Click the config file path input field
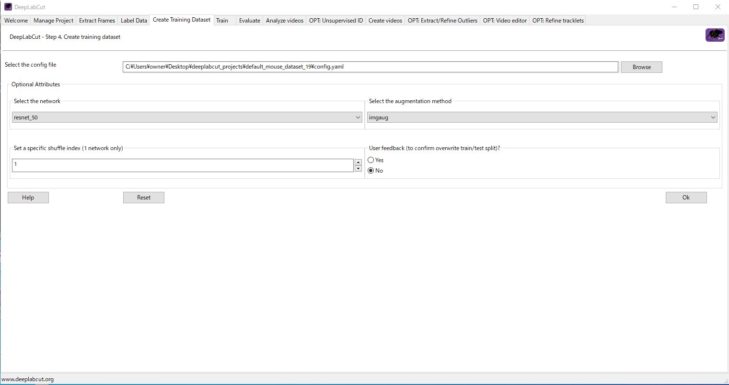Screen dimensions: 729x385 (370, 67)
